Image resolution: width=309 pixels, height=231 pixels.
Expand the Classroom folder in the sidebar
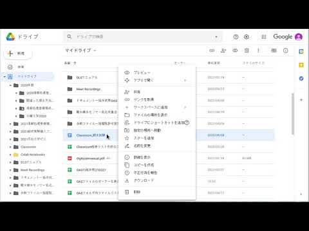(10, 147)
